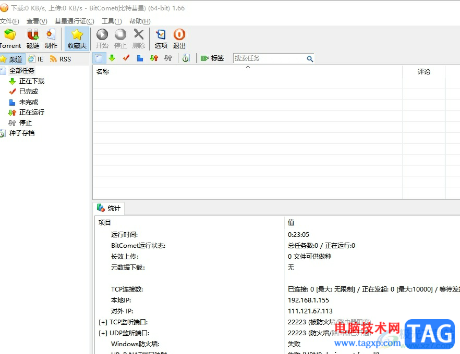460x354 pixels.
Task: Open the Tools (工具) menu
Action: [x=112, y=21]
